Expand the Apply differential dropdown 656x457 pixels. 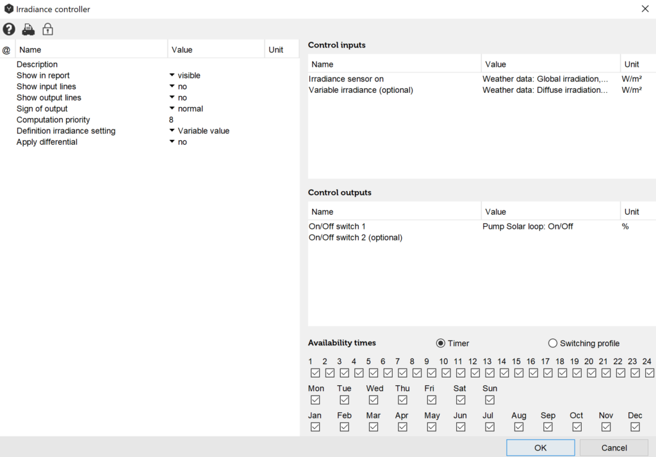coord(172,142)
